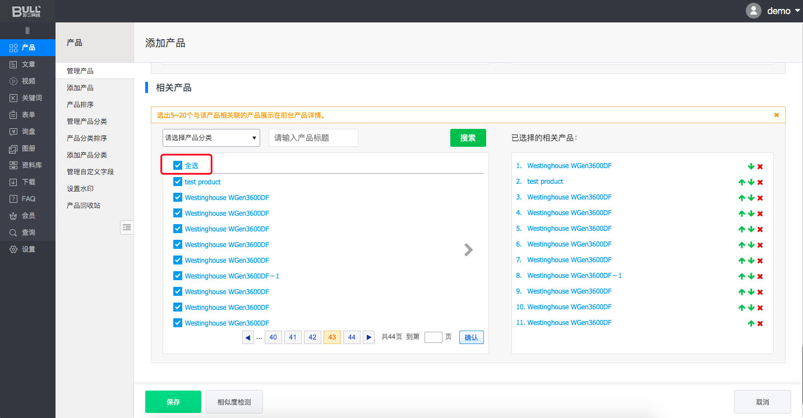The image size is (803, 418).
Task: Uncheck the 全选 select-all checkbox
Action: coord(178,165)
